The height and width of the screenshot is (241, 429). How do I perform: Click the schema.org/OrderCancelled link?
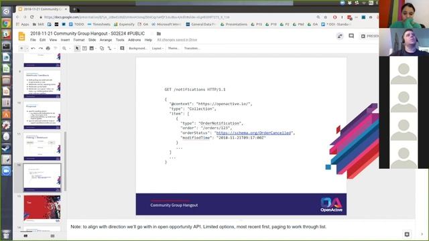(x=253, y=133)
